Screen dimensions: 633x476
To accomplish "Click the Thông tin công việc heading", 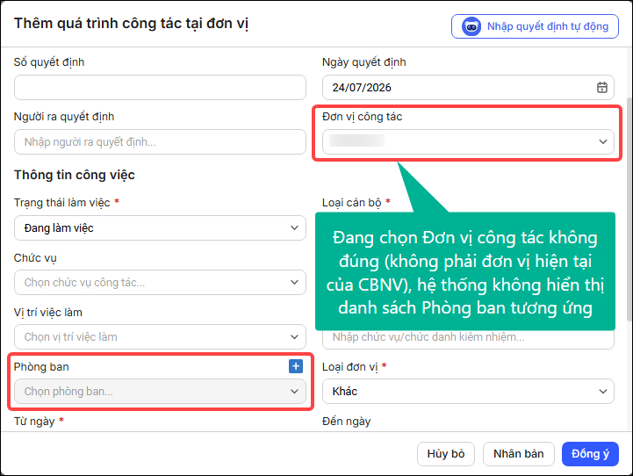I will [75, 176].
